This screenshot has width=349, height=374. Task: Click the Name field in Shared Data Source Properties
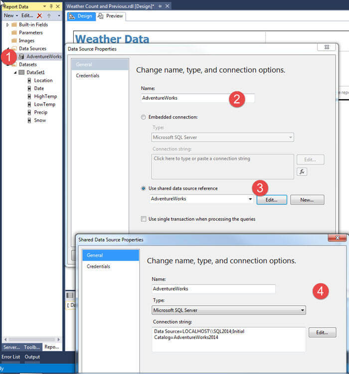click(213, 289)
